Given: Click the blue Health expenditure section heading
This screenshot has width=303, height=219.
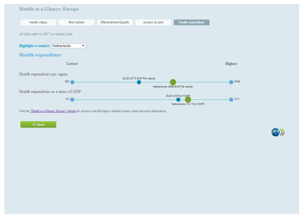Looking at the screenshot, I should [x=40, y=55].
